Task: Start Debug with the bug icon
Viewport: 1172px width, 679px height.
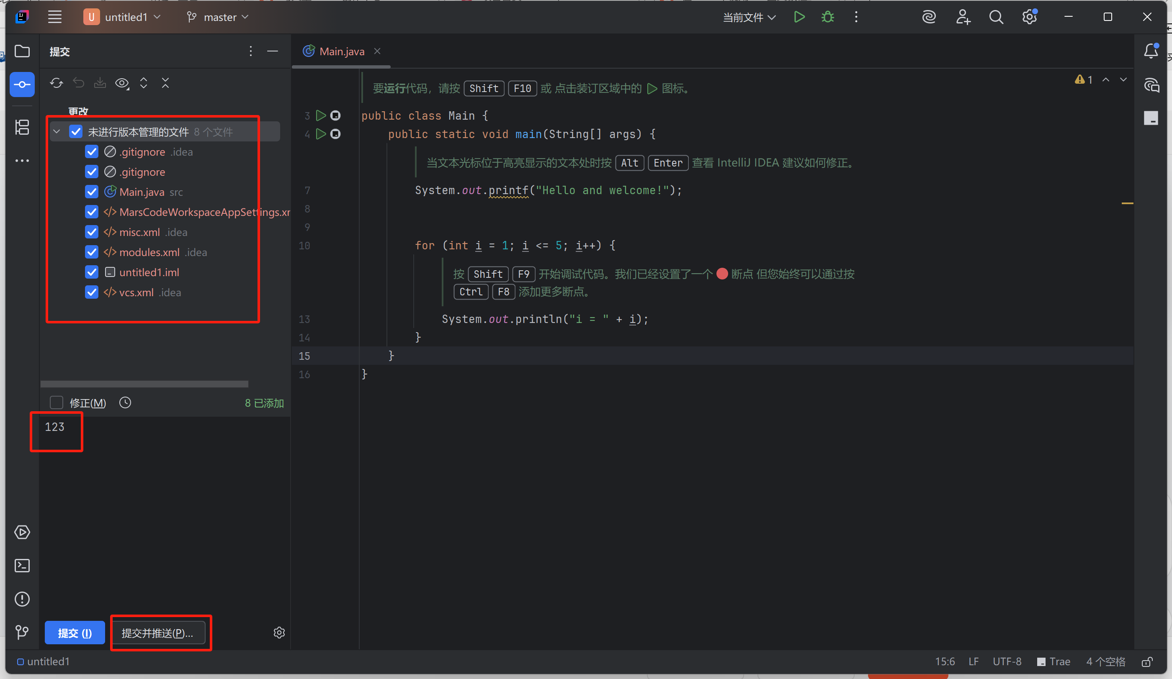Action: pos(827,17)
